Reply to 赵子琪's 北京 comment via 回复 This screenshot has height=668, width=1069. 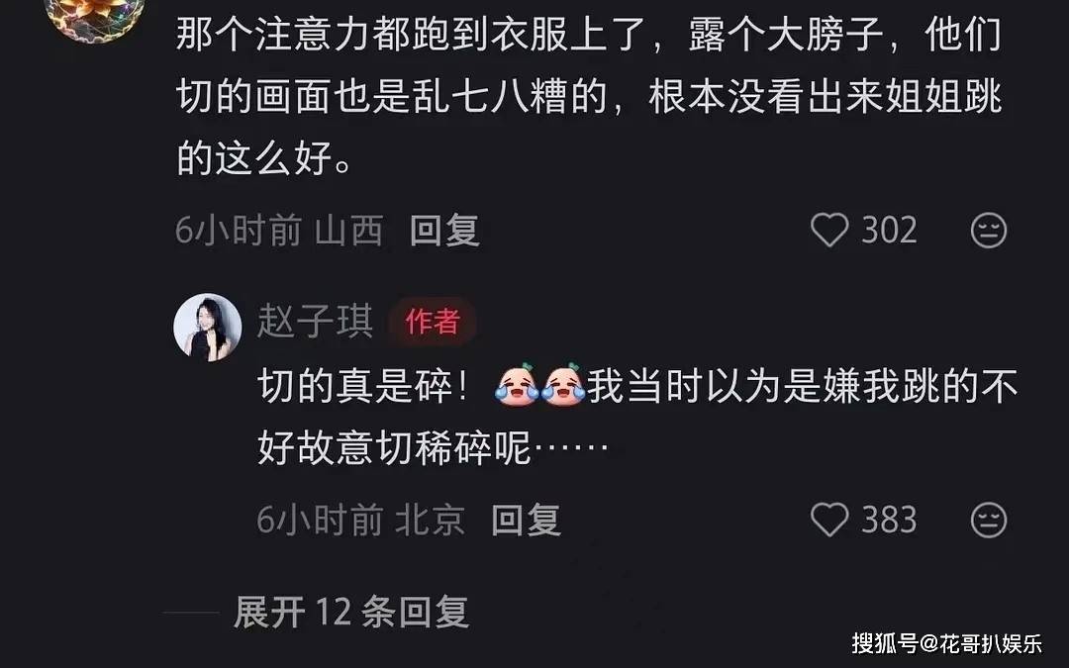pos(526,521)
